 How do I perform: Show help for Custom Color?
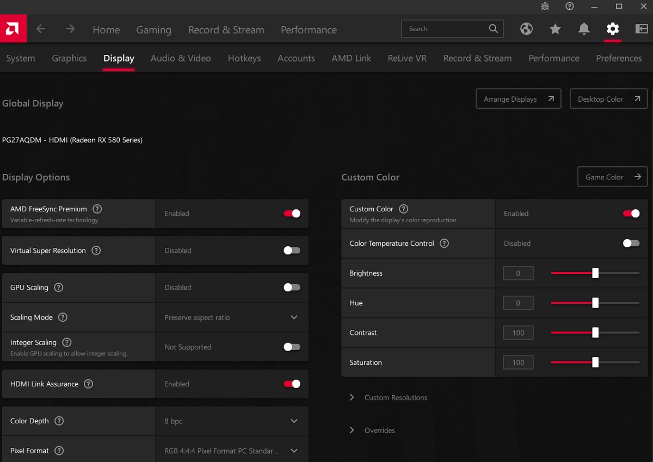point(403,209)
